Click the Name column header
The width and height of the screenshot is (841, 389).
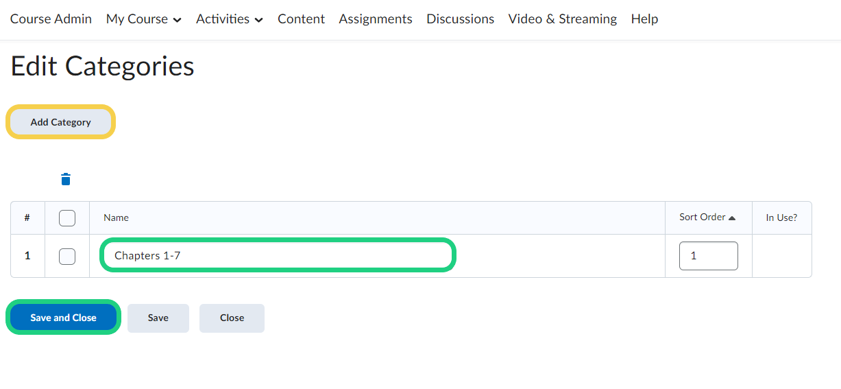117,217
